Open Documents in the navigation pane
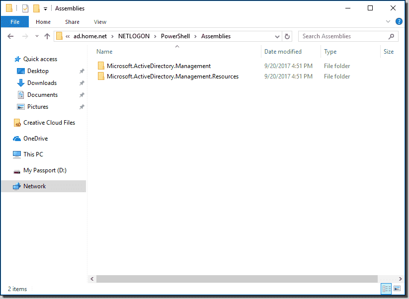This screenshot has width=409, height=299. point(43,95)
